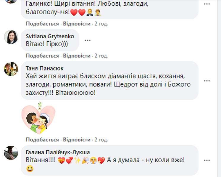221x177 pixels.
Task: Open Svitlana Grytsenko profile name link
Action: point(50,36)
